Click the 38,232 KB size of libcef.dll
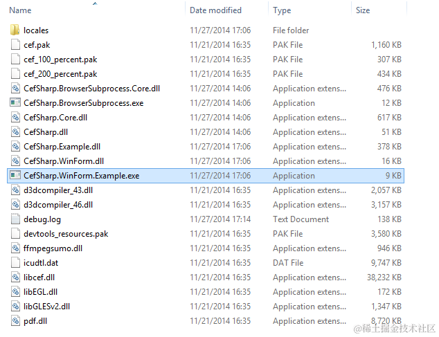 [x=384, y=277]
